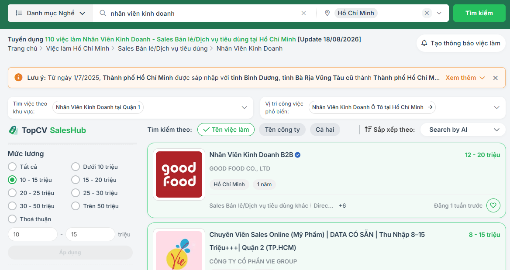
Task: Click the maximum salary field showing 15
Action: (x=90, y=234)
